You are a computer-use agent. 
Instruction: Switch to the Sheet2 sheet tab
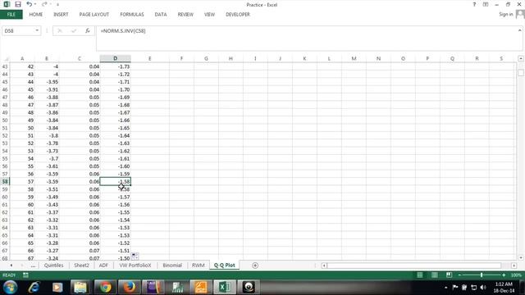point(81,265)
